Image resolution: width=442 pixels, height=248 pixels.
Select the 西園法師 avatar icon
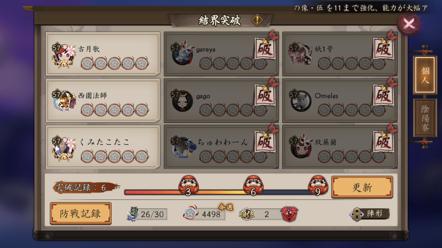(x=64, y=101)
